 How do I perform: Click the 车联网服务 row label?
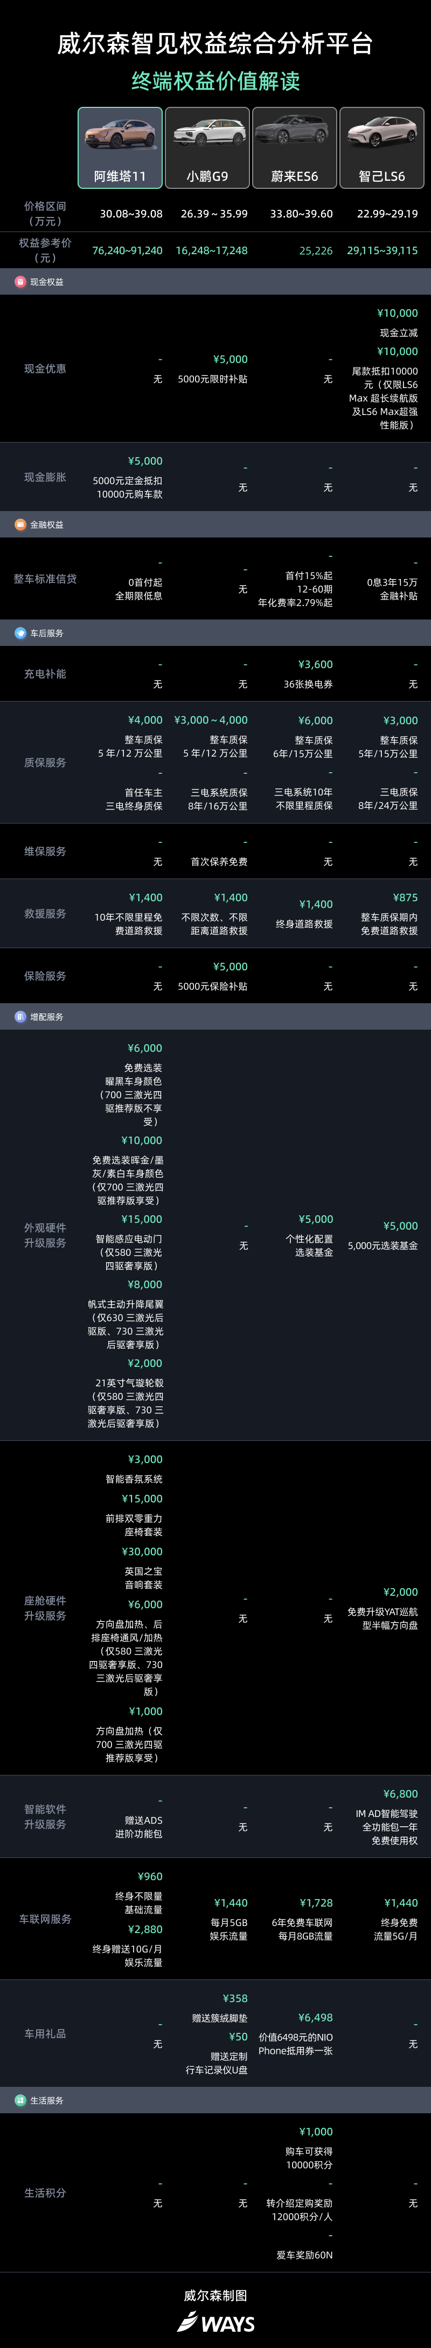45,1918
